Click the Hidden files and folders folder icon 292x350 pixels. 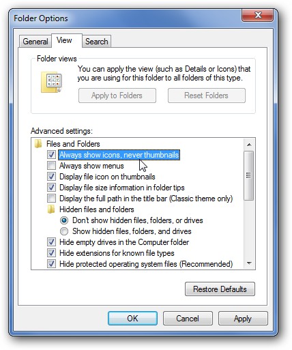point(51,209)
